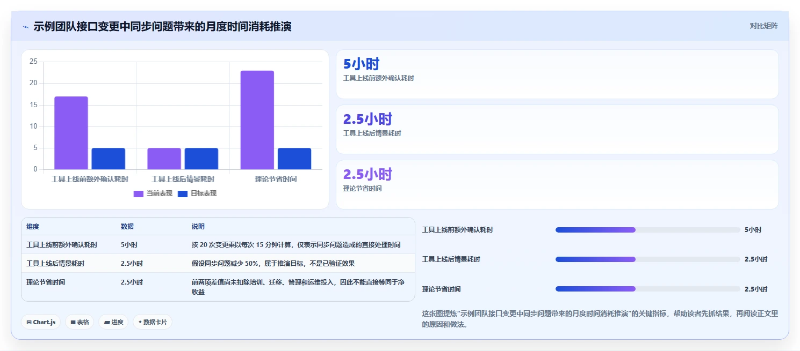This screenshot has width=800, height=351.
Task: Click the 5小时 cell in the table
Action: [x=129, y=245]
